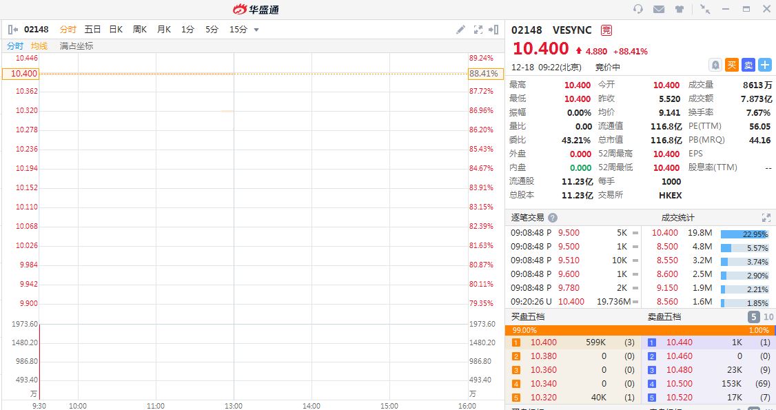Expand chart to fullscreen icon
The image size is (776, 410).
(x=478, y=30)
